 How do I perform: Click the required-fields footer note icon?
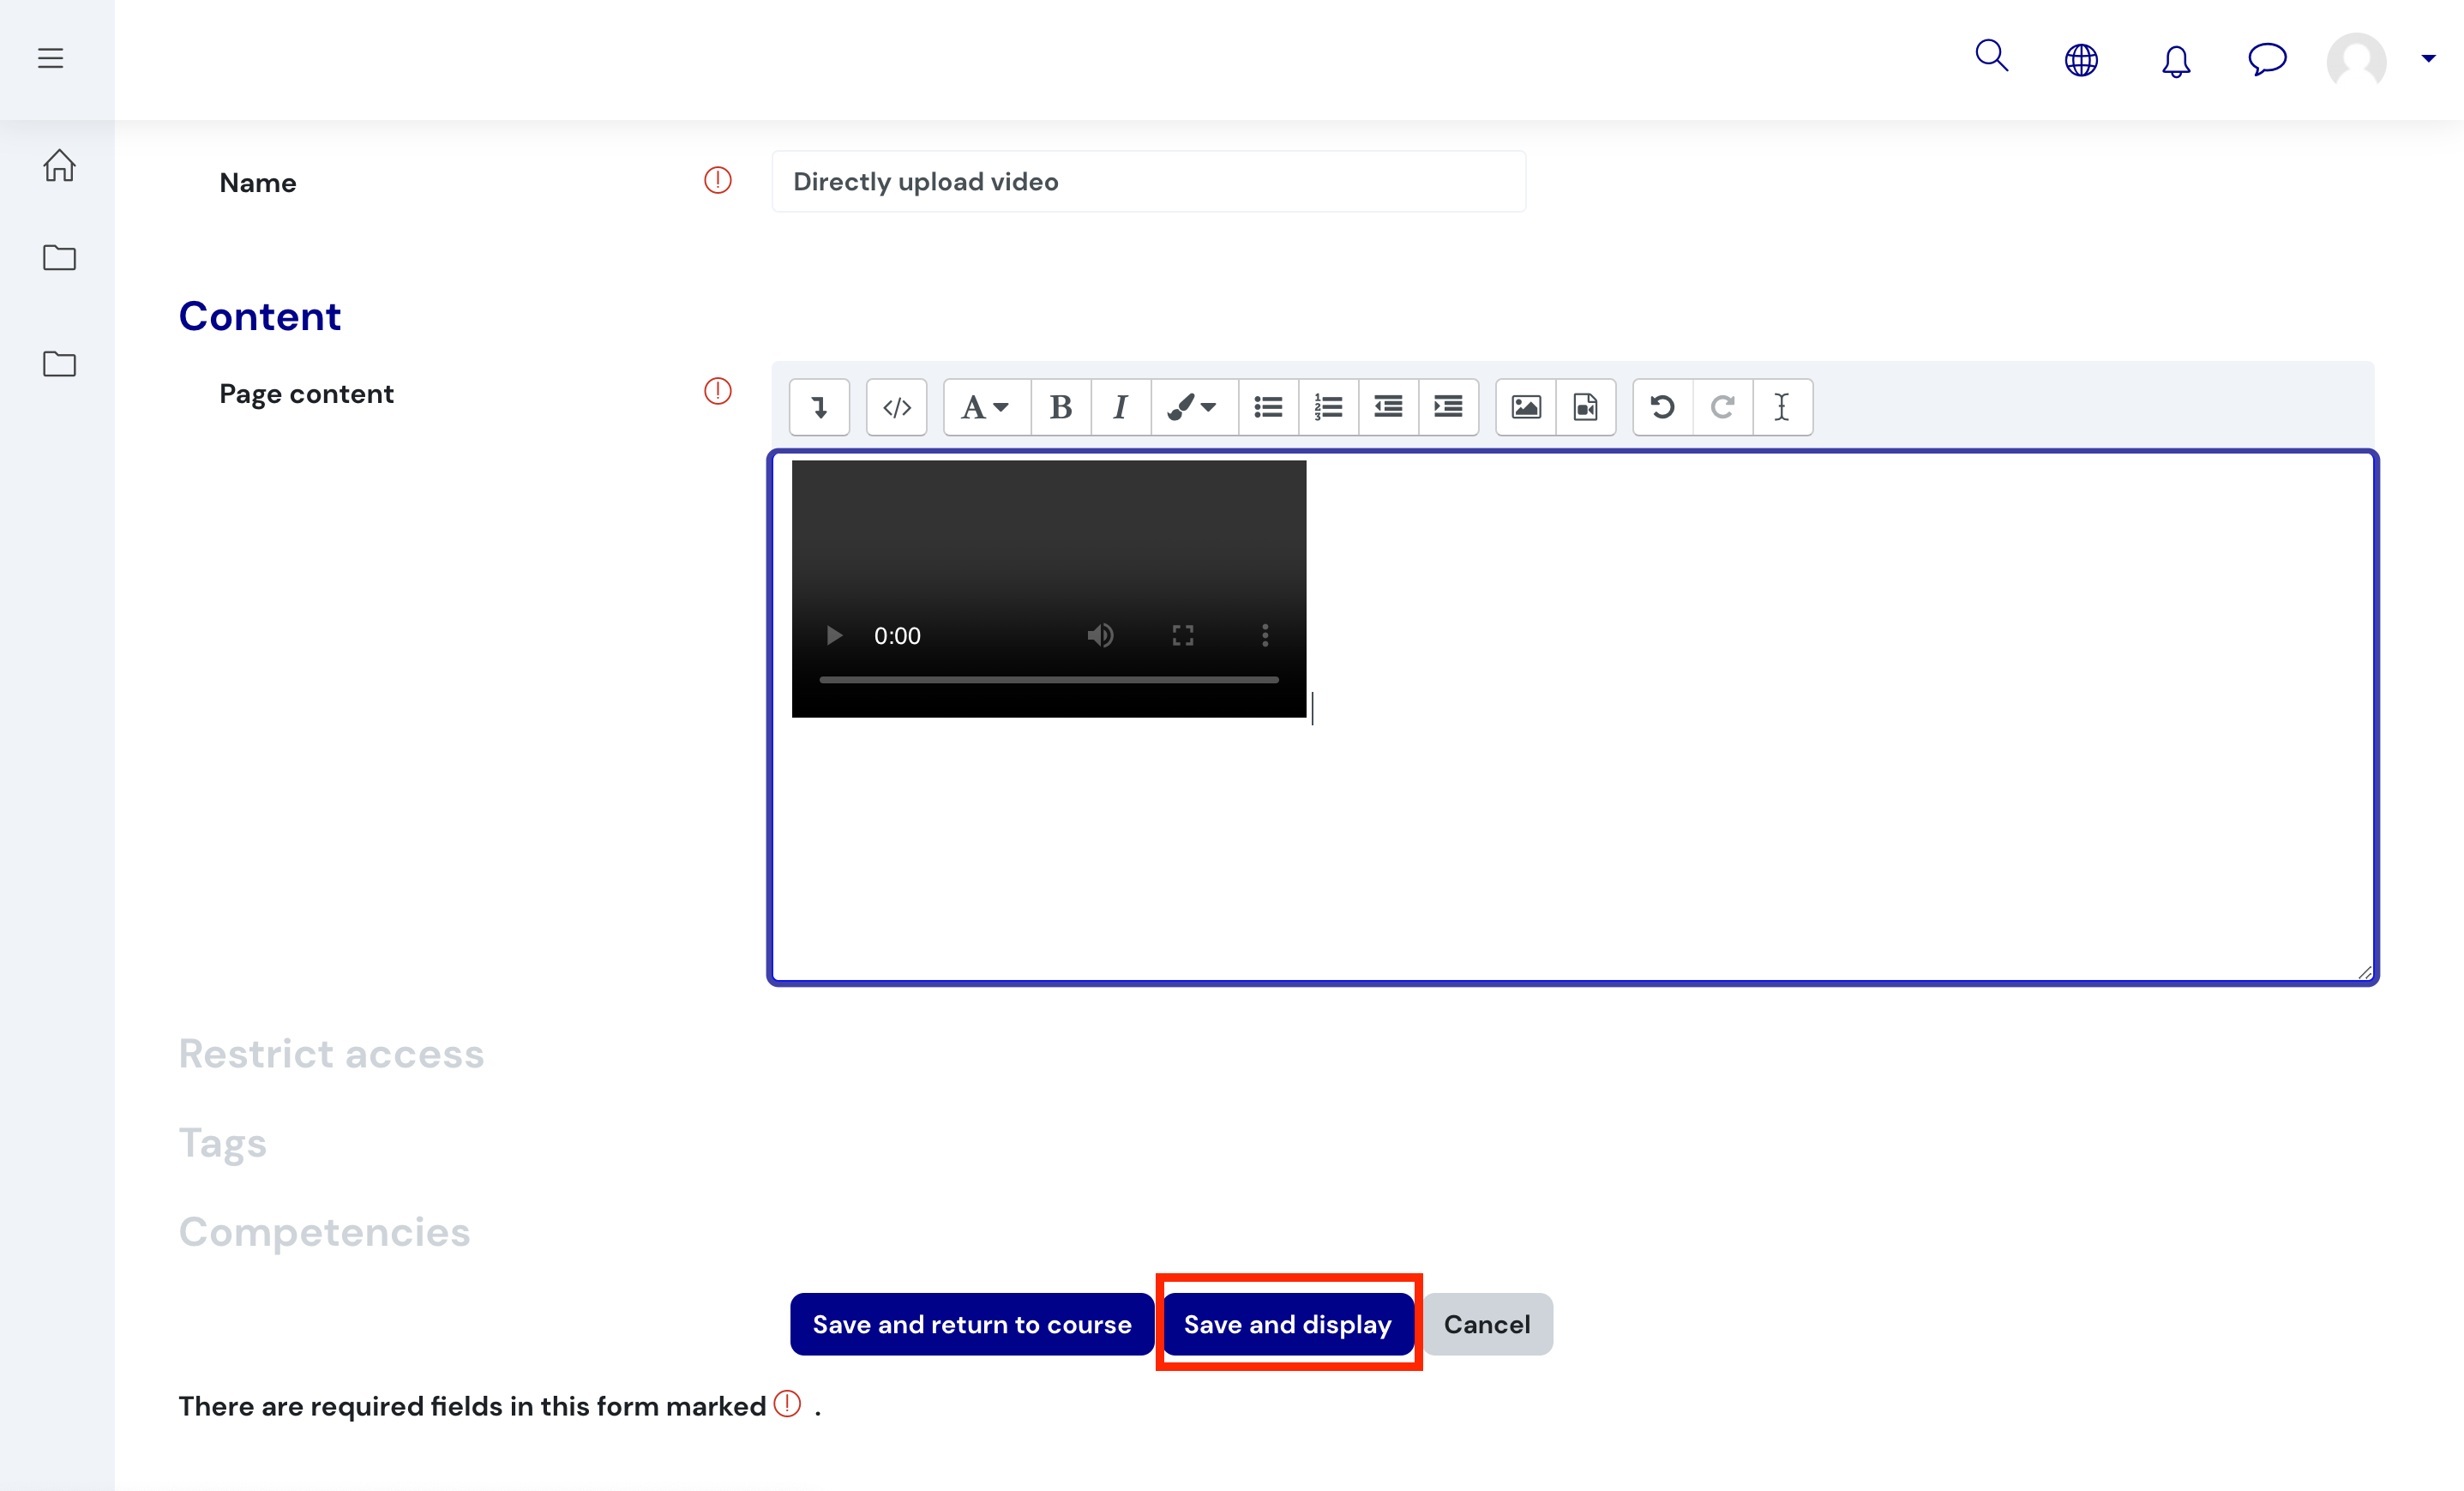click(x=788, y=1403)
